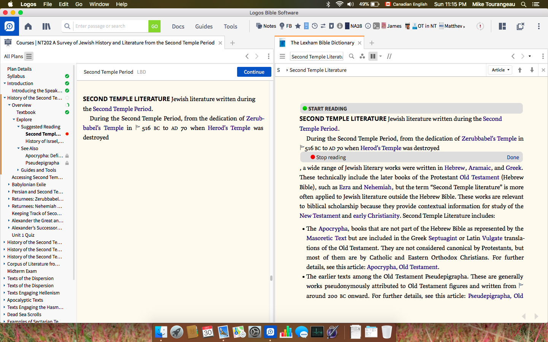Expand the Guides and Tools node
This screenshot has width=548, height=342.
(18, 170)
